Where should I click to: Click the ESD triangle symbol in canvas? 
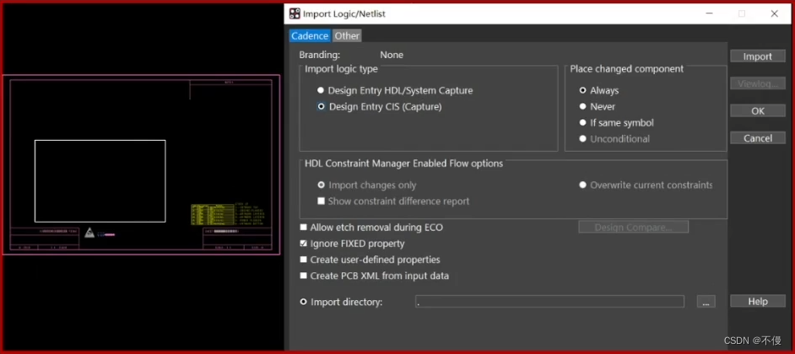click(89, 233)
